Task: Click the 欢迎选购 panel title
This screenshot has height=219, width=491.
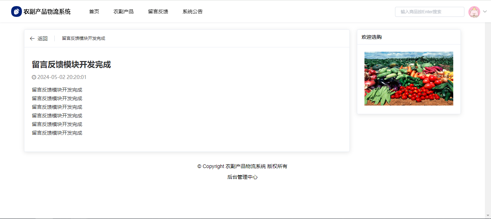Action: pos(372,37)
